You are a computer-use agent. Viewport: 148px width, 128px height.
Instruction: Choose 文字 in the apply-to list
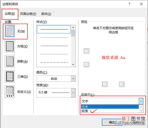tap(110, 107)
